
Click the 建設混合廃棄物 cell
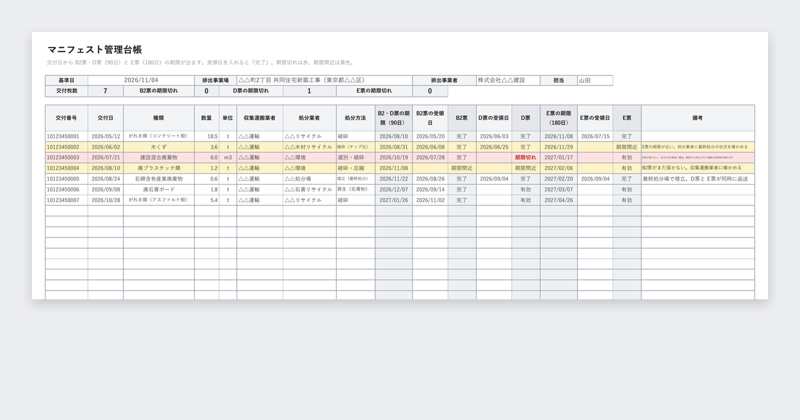pyautogui.click(x=159, y=158)
